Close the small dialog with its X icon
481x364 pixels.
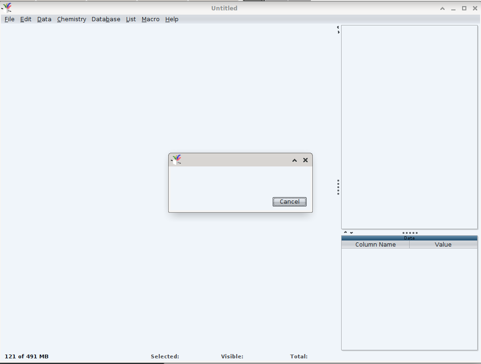tap(305, 160)
